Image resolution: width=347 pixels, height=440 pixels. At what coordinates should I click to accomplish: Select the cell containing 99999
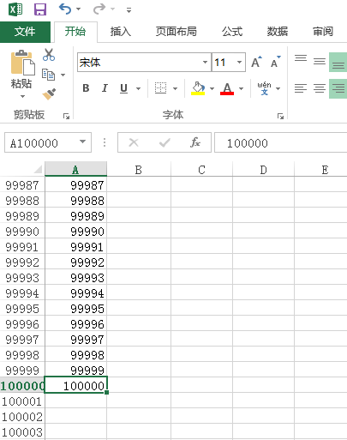[75, 371]
